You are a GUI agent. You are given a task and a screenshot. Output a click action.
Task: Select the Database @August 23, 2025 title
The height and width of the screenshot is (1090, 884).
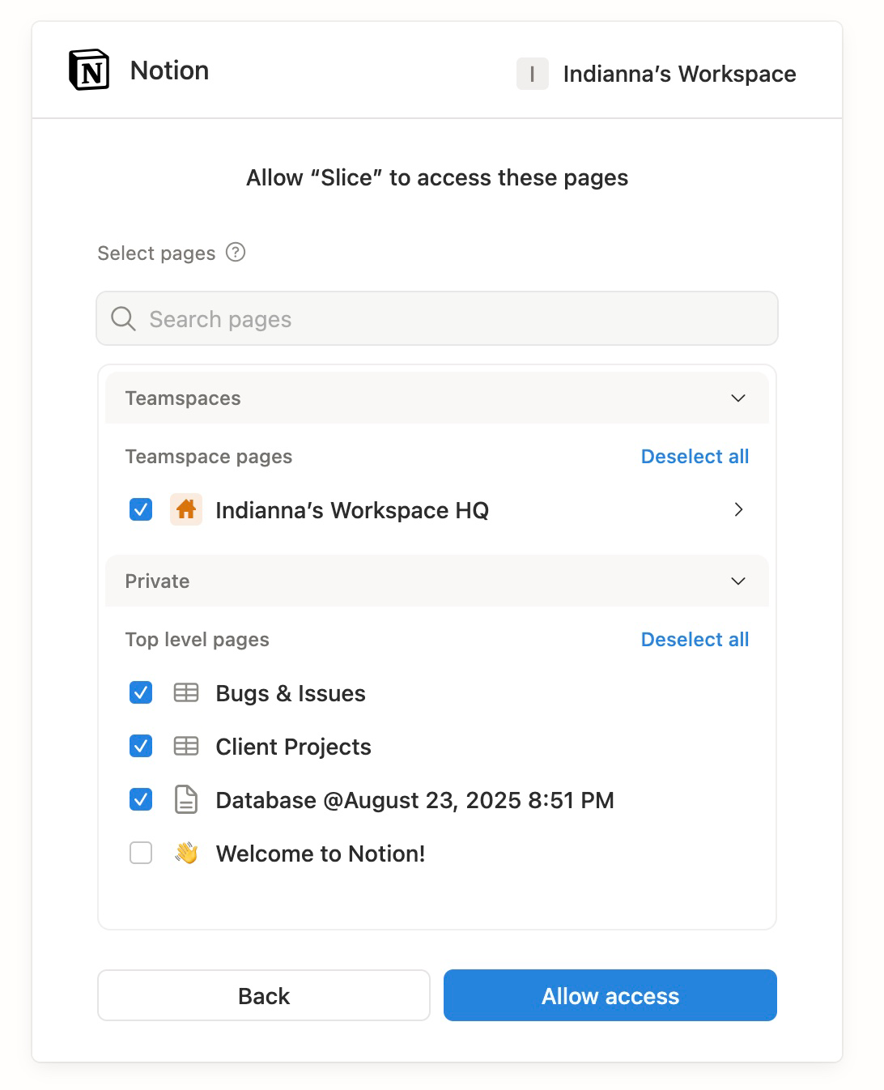[x=414, y=800]
